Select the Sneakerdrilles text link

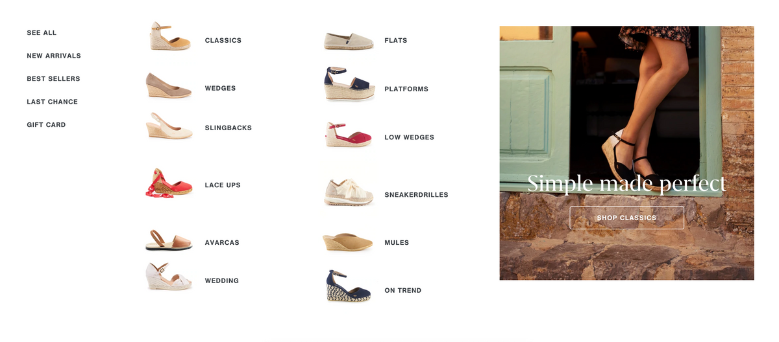[416, 195]
